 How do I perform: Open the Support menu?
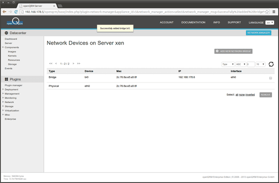pyautogui.click(x=234, y=22)
